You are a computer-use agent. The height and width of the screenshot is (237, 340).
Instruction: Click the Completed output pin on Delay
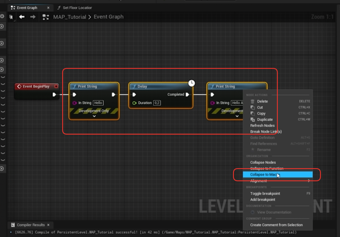point(187,95)
